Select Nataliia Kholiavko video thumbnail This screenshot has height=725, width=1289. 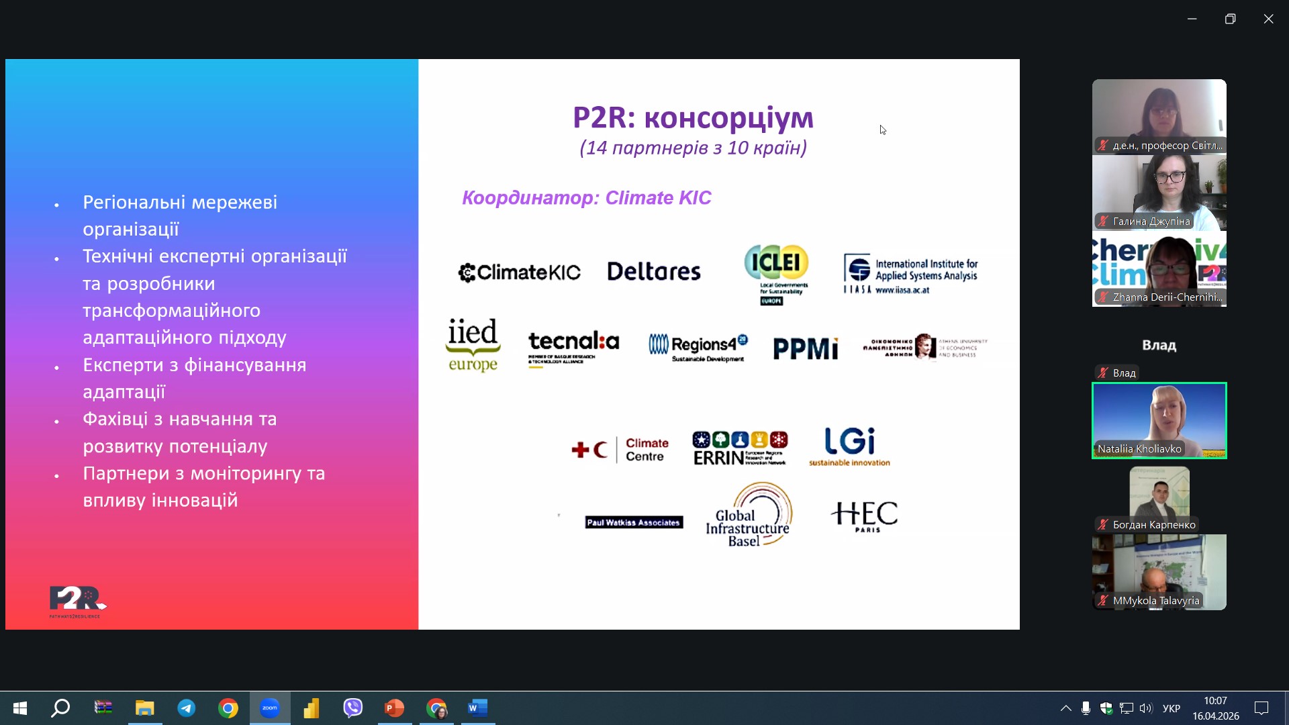[1159, 420]
